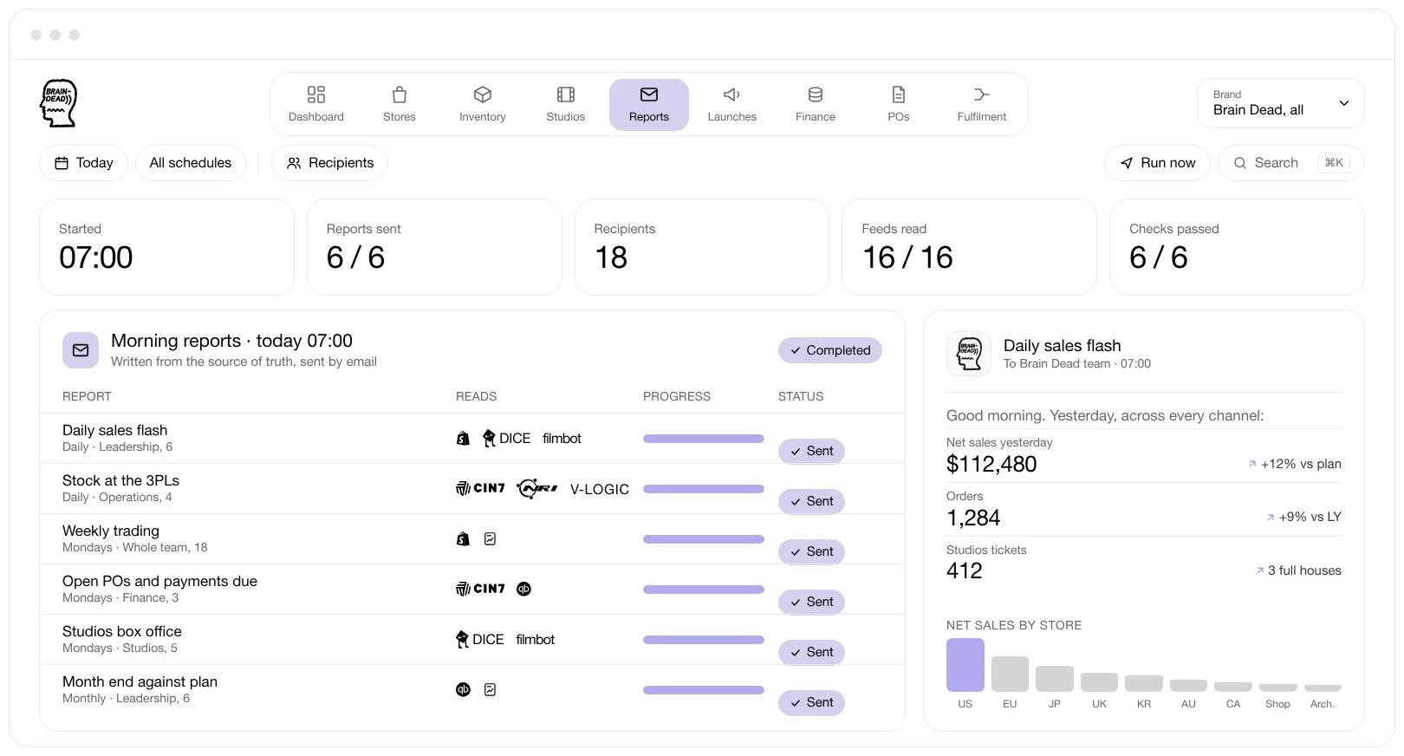The width and height of the screenshot is (1404, 756).
Task: Click the NRI logo in the Stock at the 3PLs row
Action: [x=537, y=489]
